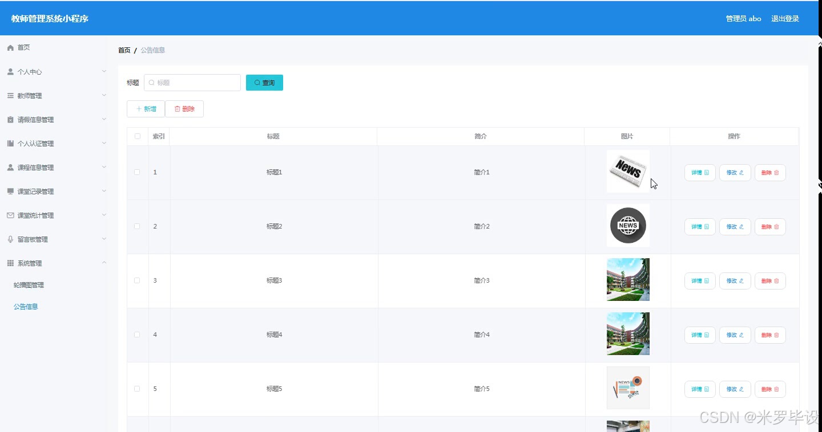Click 删除 for row 标题4
The image size is (822, 432).
coord(770,335)
